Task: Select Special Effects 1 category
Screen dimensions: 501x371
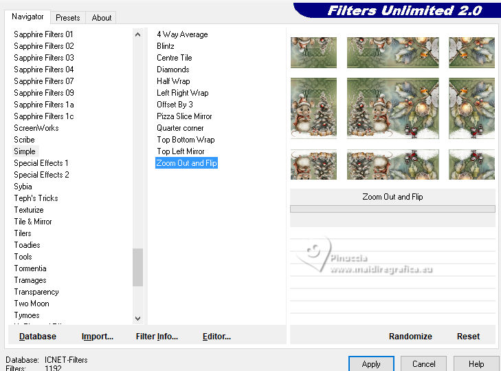Action: (41, 163)
